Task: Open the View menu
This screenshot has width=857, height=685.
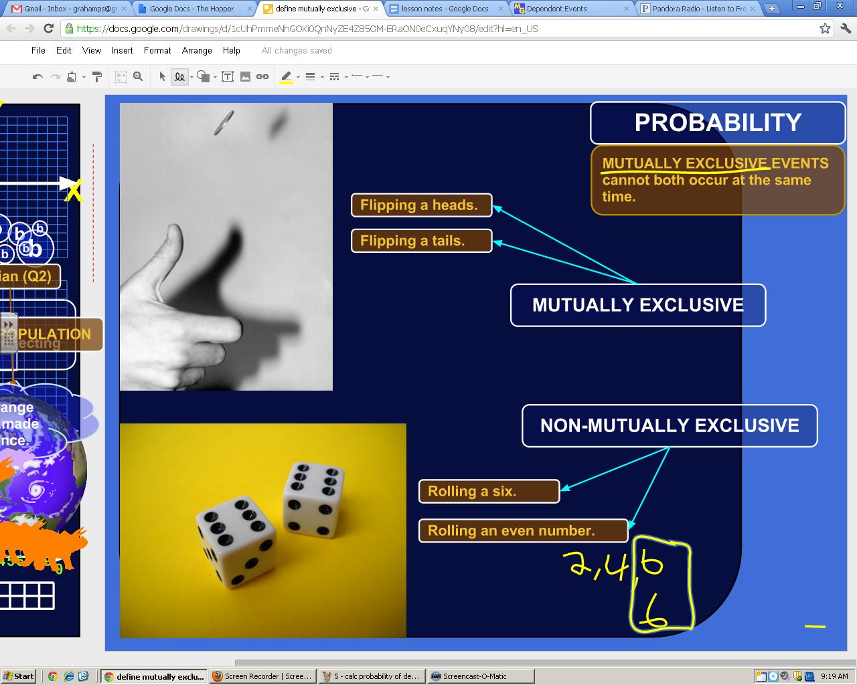Action: pos(92,51)
